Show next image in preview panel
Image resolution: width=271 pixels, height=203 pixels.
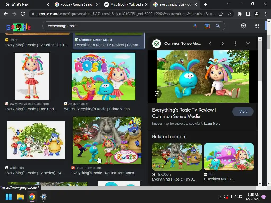[222, 44]
